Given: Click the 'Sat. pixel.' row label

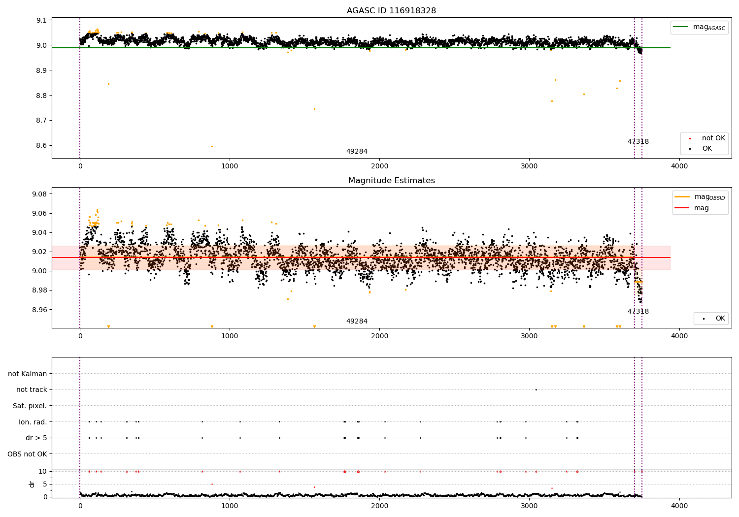Looking at the screenshot, I should pos(30,406).
